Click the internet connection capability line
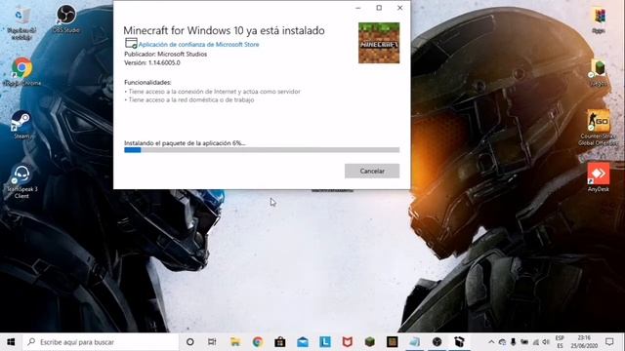Image resolution: width=625 pixels, height=351 pixels. tap(213, 92)
